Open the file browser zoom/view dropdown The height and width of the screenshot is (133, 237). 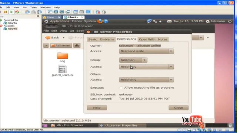coord(201,38)
